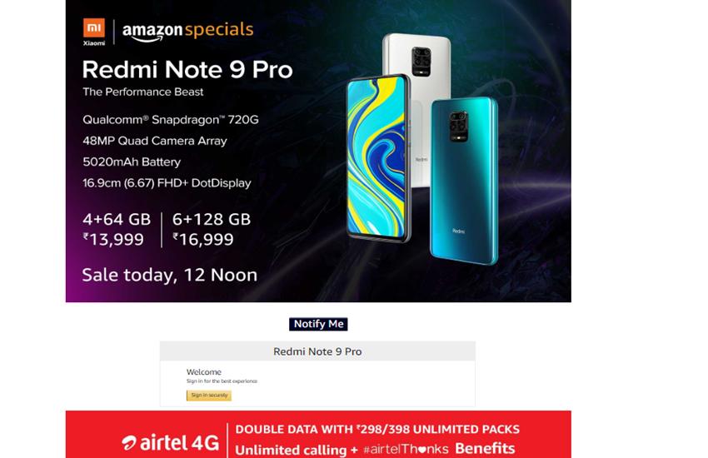
Task: Click the 48MP Quad Camera Array text
Action: [x=155, y=141]
